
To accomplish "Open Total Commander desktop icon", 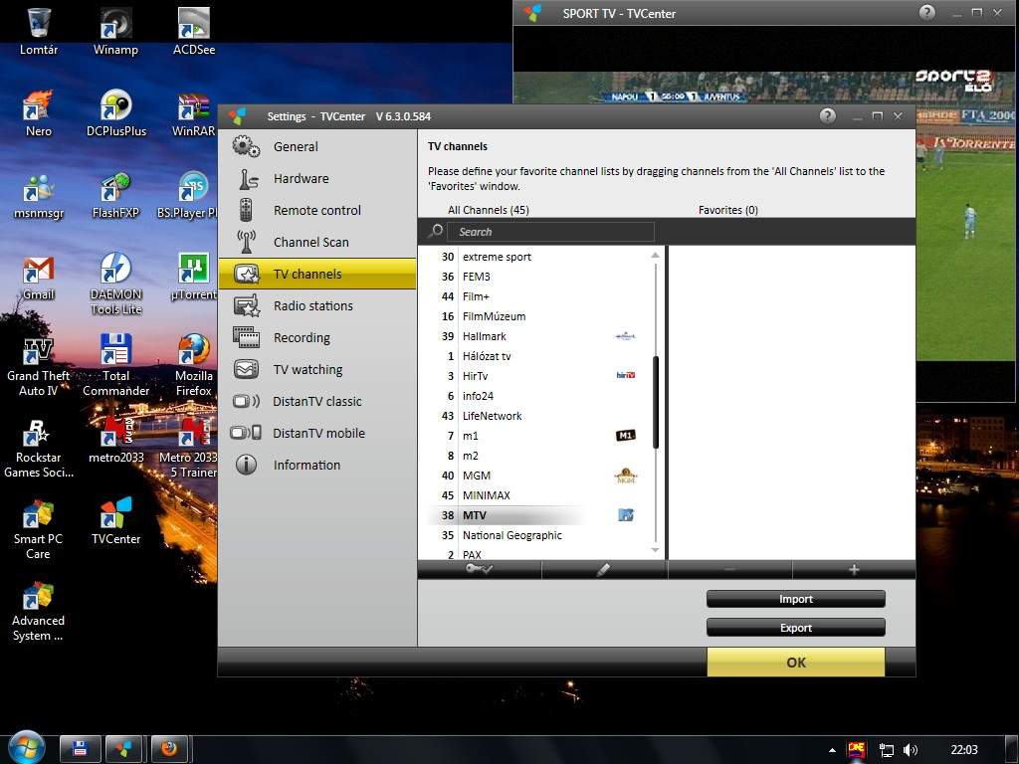I will click(115, 366).
